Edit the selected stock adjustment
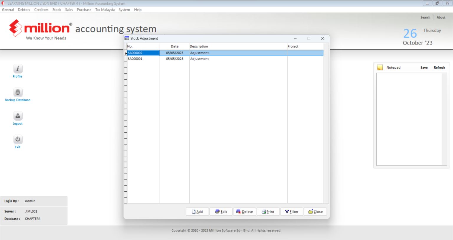The width and height of the screenshot is (453, 240). (x=221, y=212)
